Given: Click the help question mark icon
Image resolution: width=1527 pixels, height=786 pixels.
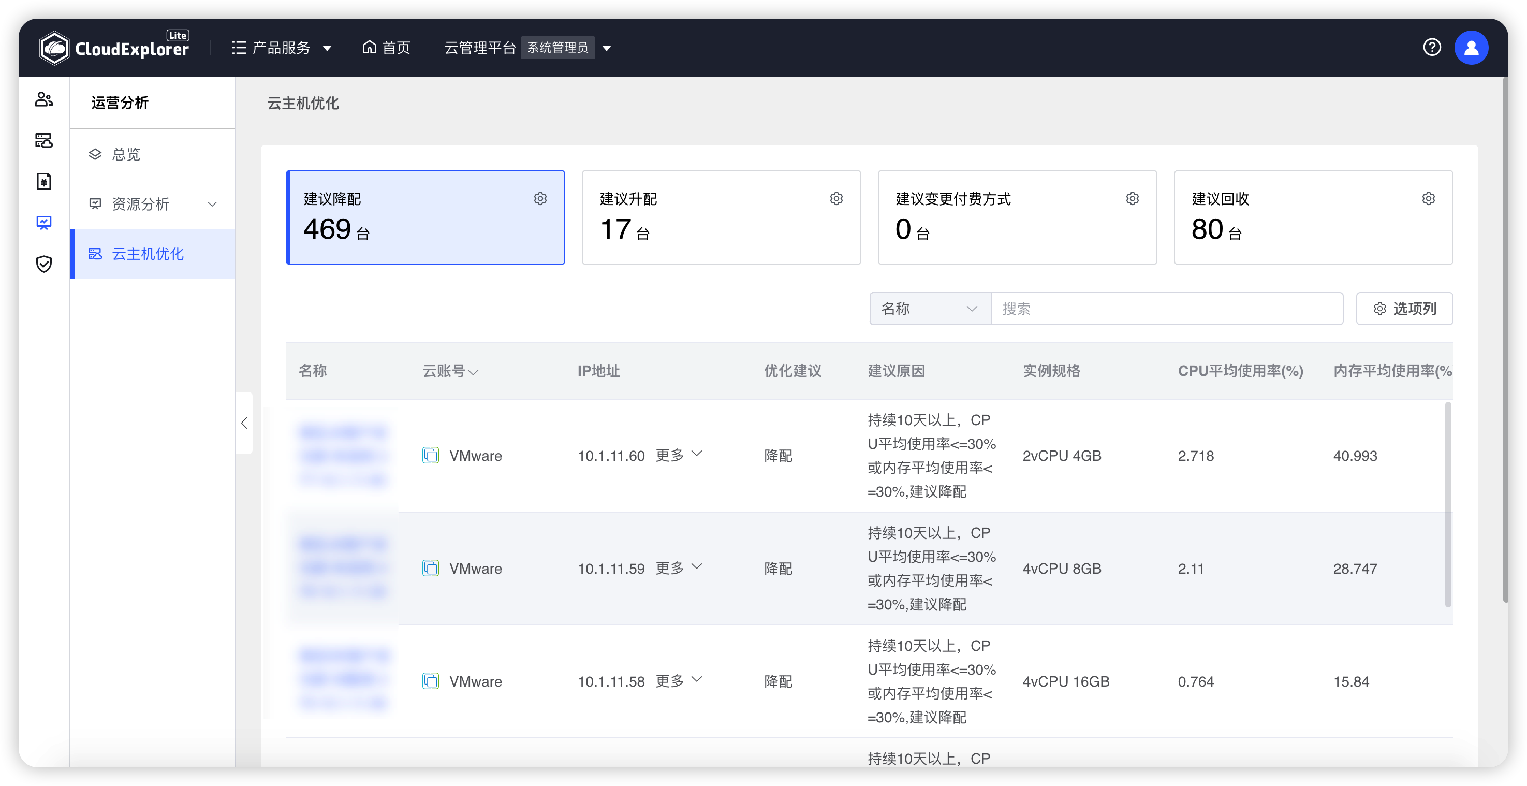Looking at the screenshot, I should tap(1432, 48).
